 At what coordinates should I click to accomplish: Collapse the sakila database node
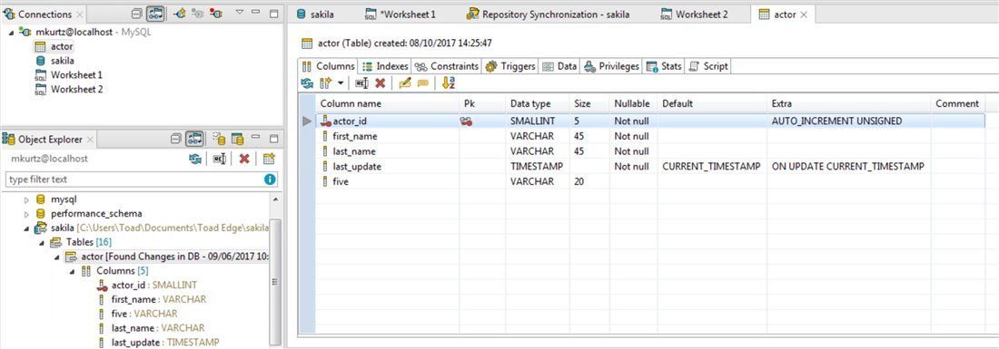(26, 228)
